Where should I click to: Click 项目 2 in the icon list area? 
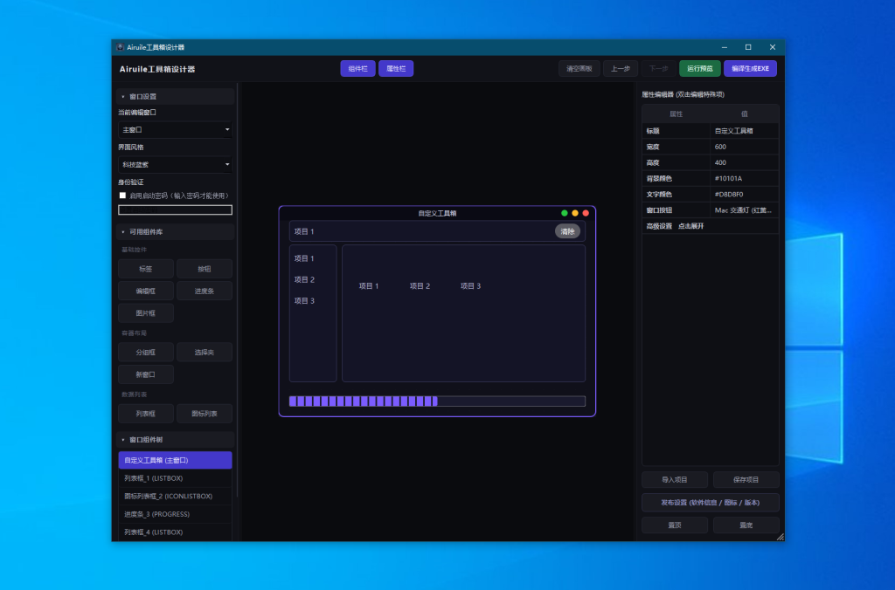(x=420, y=286)
